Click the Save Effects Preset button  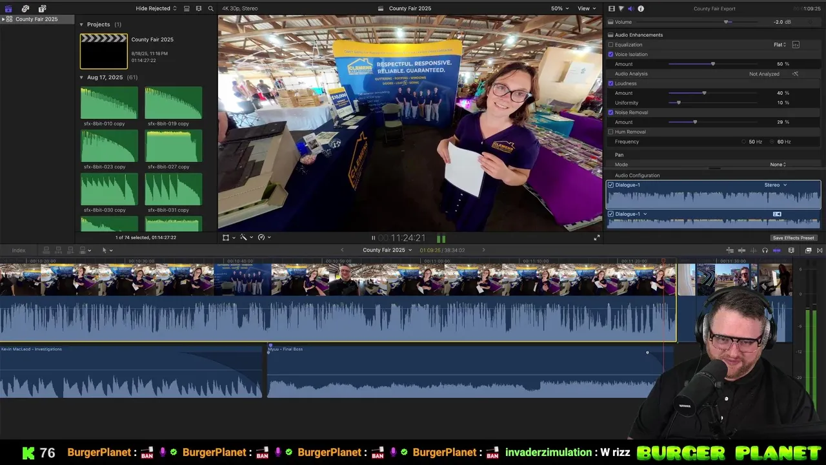[793, 238]
